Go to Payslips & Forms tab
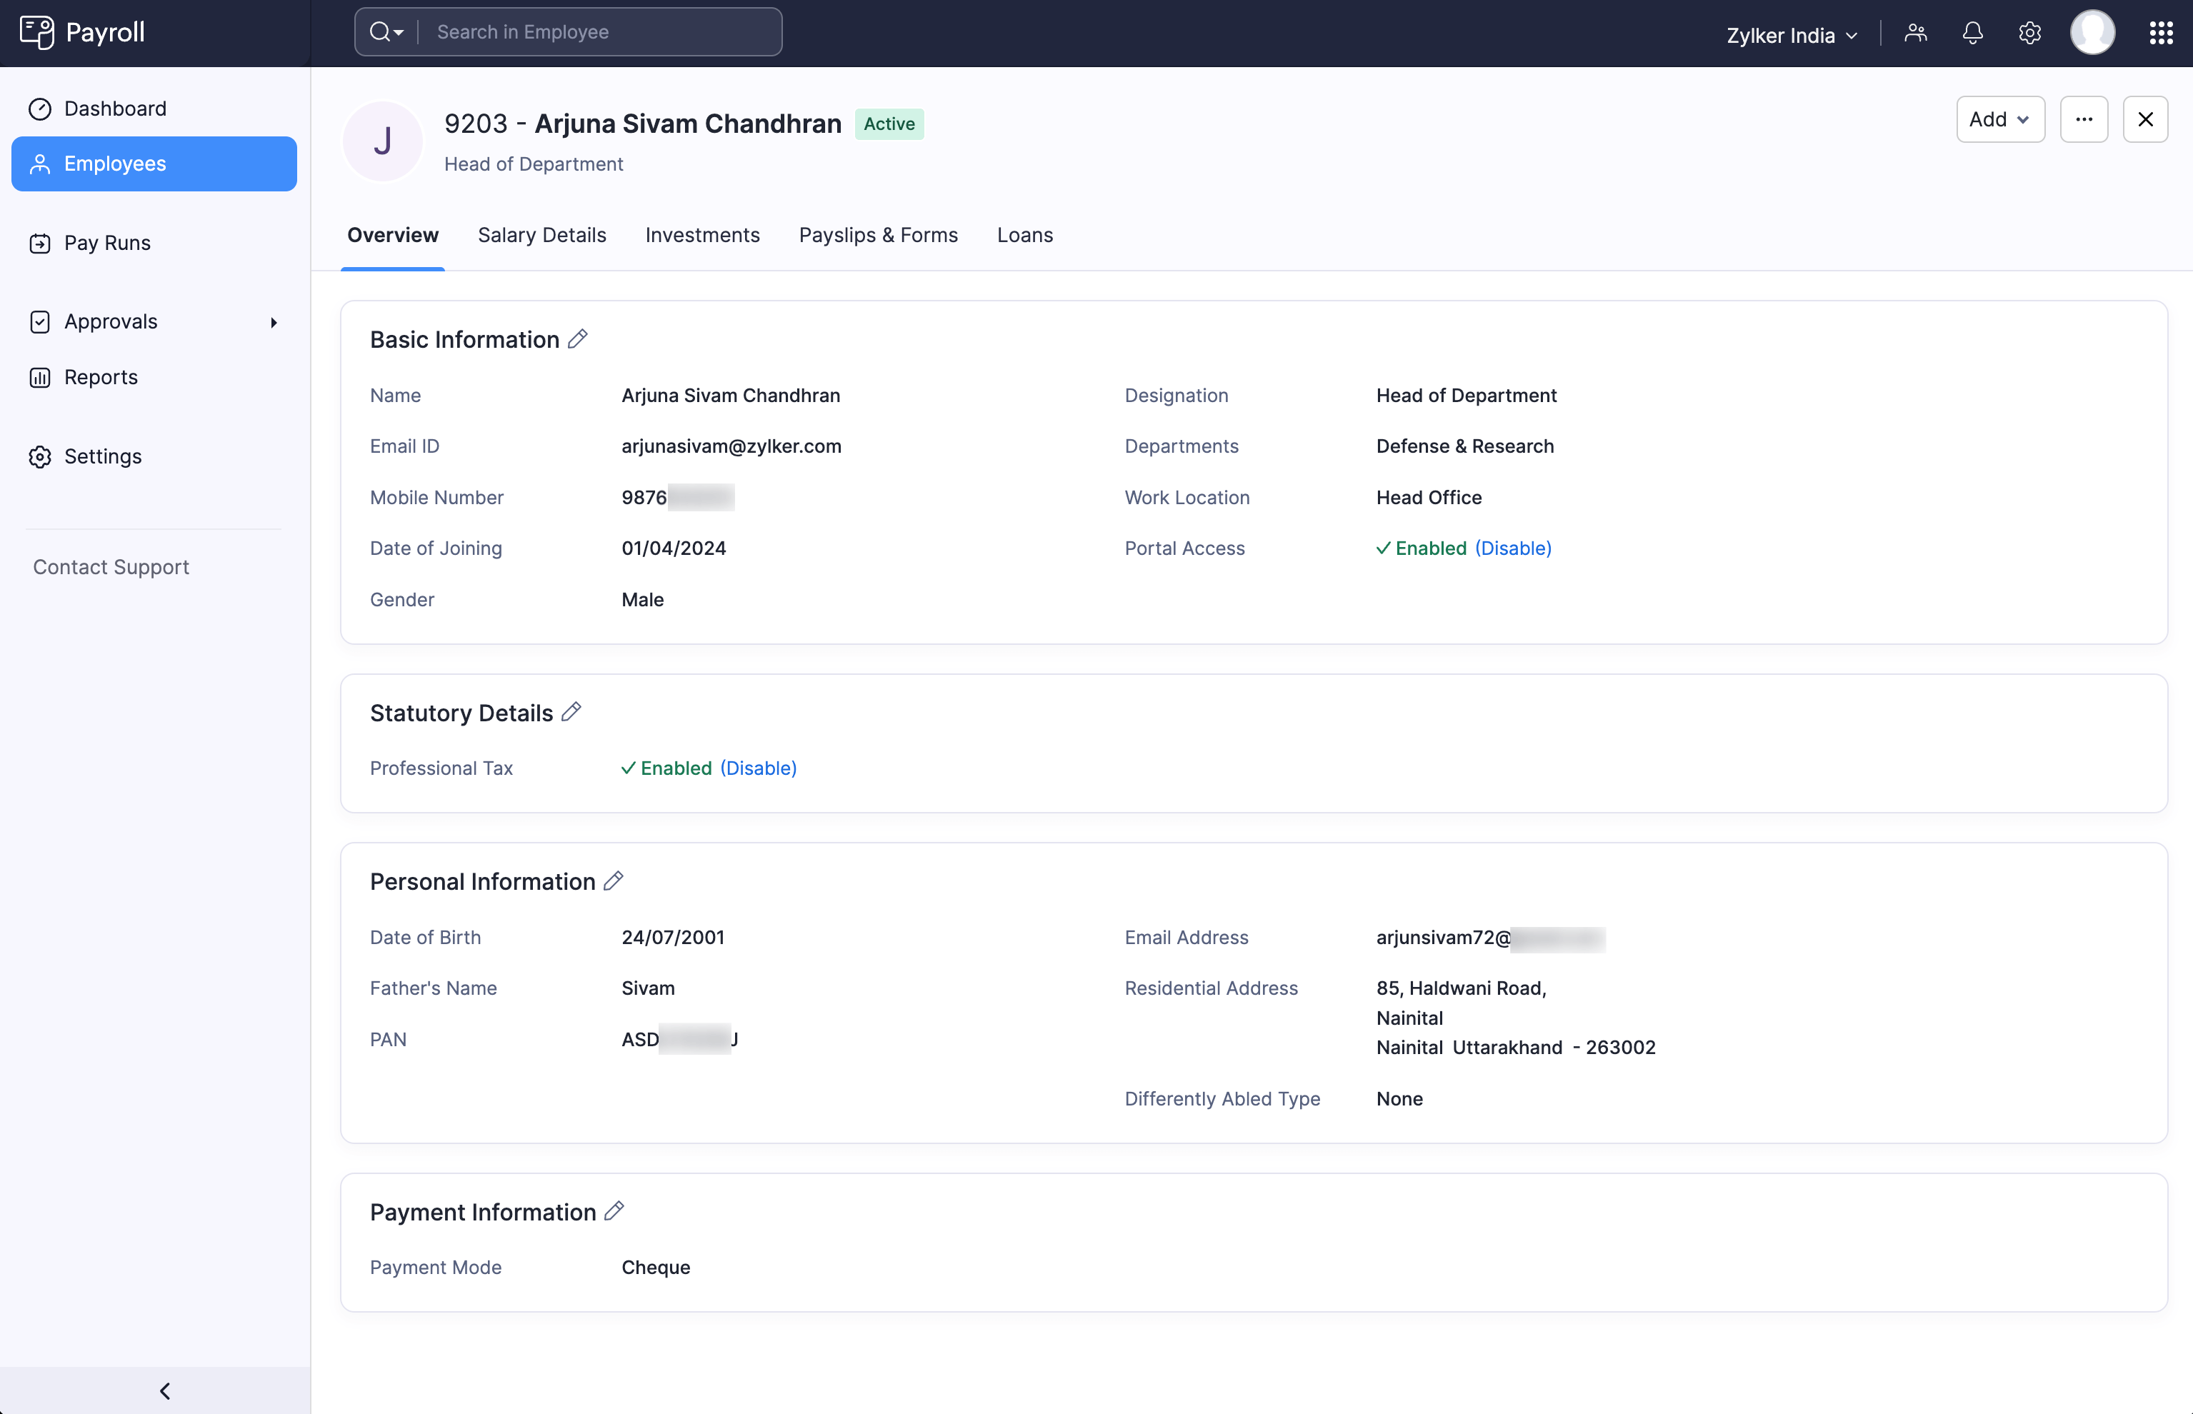 [x=878, y=235]
